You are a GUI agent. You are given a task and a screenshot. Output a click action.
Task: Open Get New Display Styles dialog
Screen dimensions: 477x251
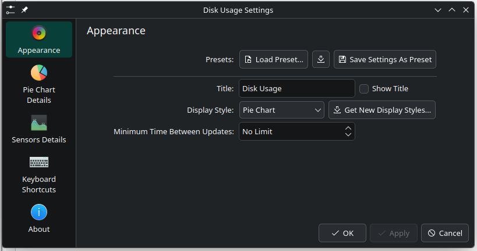pos(382,110)
